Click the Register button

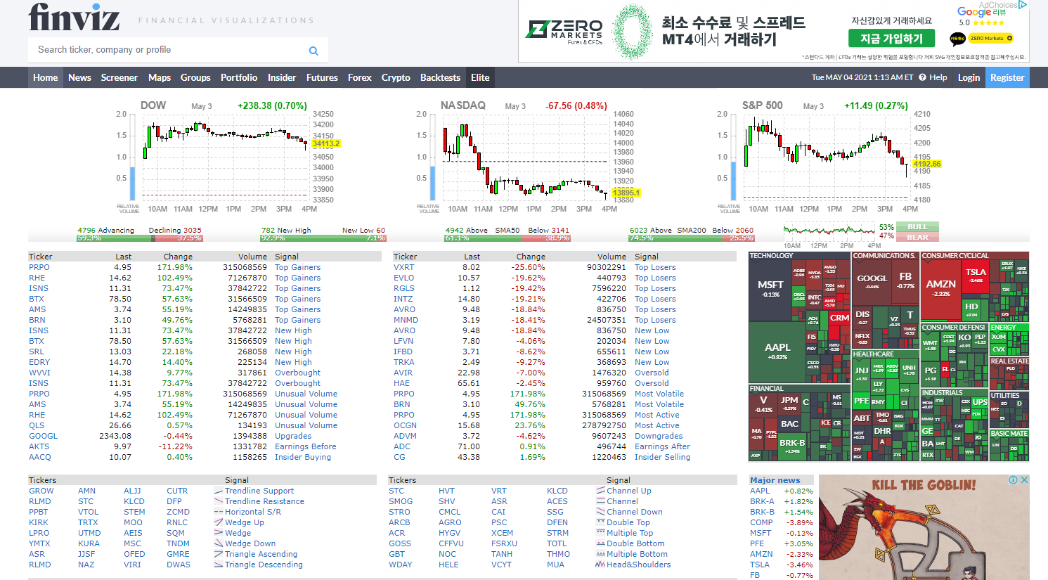coord(1007,77)
